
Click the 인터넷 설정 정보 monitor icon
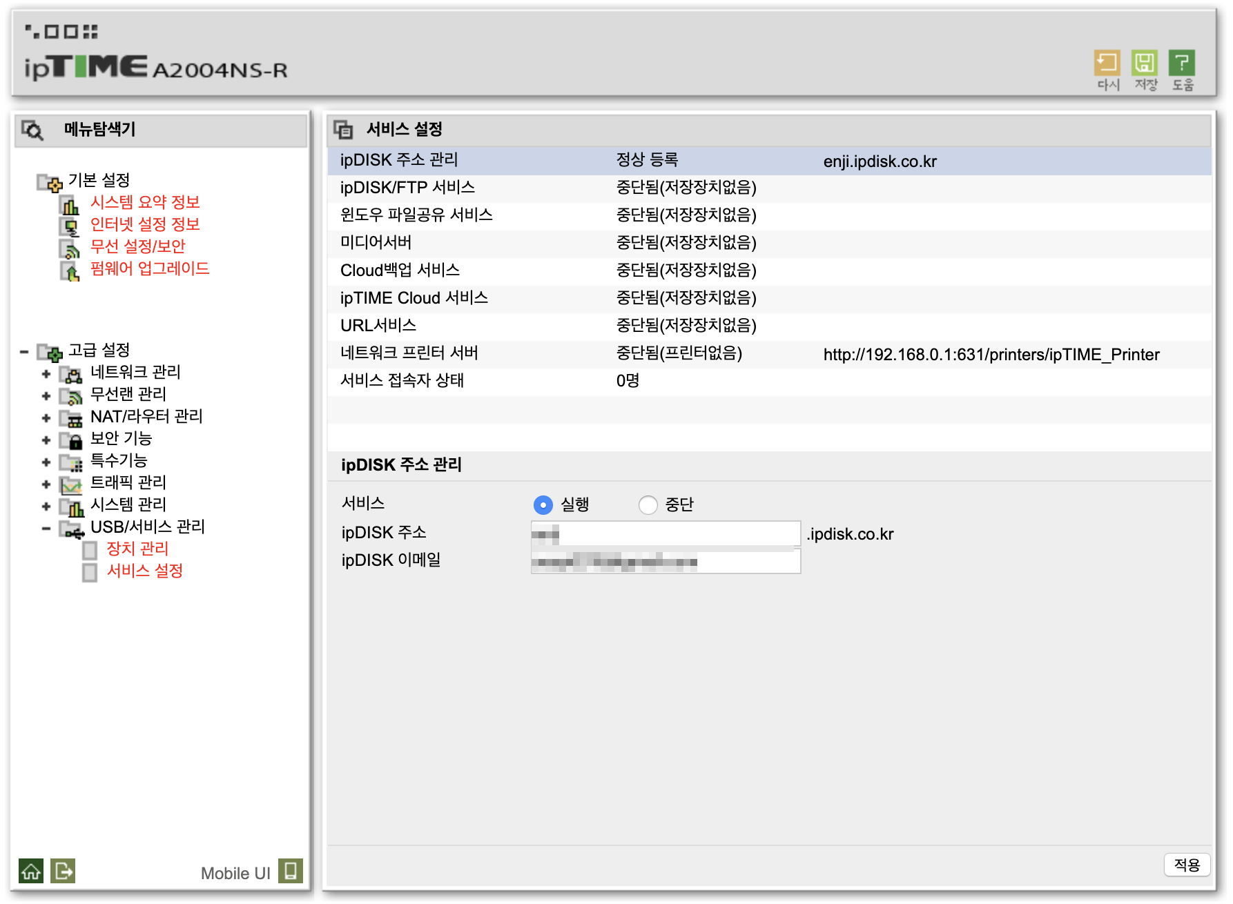(70, 227)
